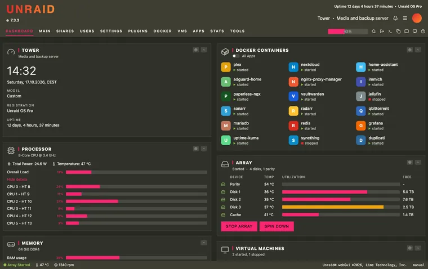The width and height of the screenshot is (428, 269).
Task: Open the plex container icon
Action: click(x=226, y=67)
